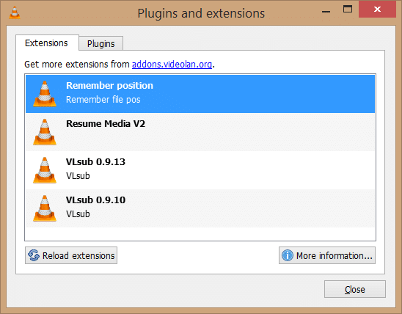Maximize the Plugins and extensions window
This screenshot has width=402, height=314.
pyautogui.click(x=348, y=10)
